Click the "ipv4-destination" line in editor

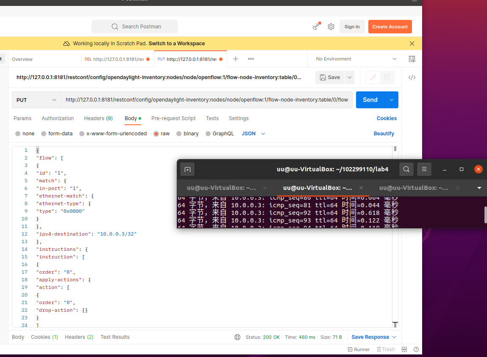[x=86, y=234]
